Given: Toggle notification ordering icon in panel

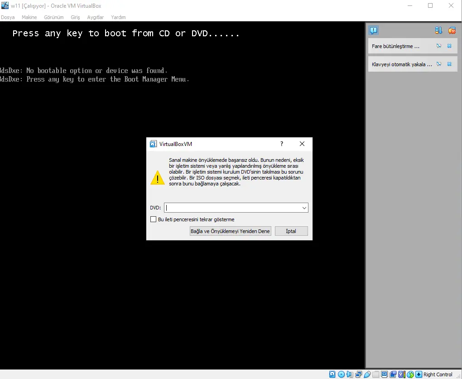Looking at the screenshot, I should [x=438, y=30].
